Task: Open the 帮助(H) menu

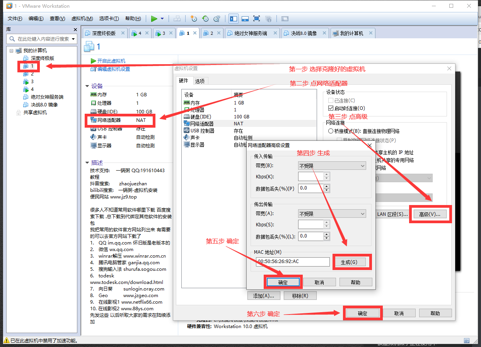Action: point(133,19)
